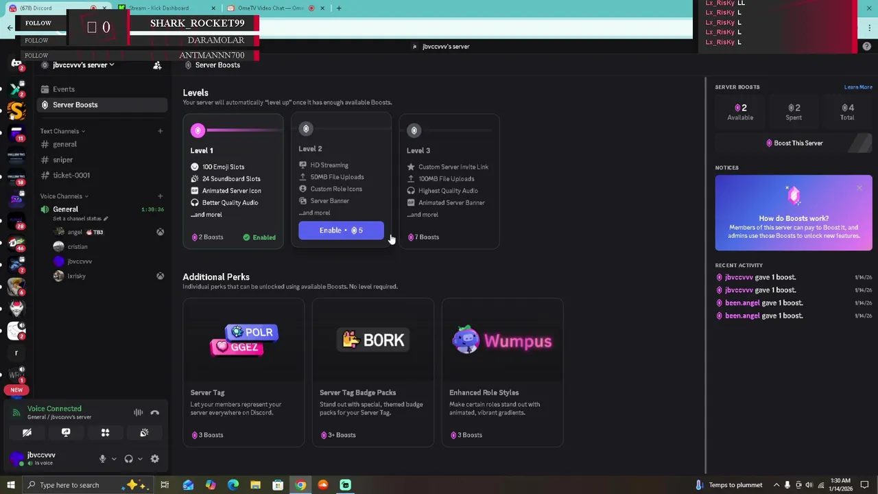This screenshot has width=878, height=494.
Task: Open server icon with 11 badge
Action: coord(16,132)
